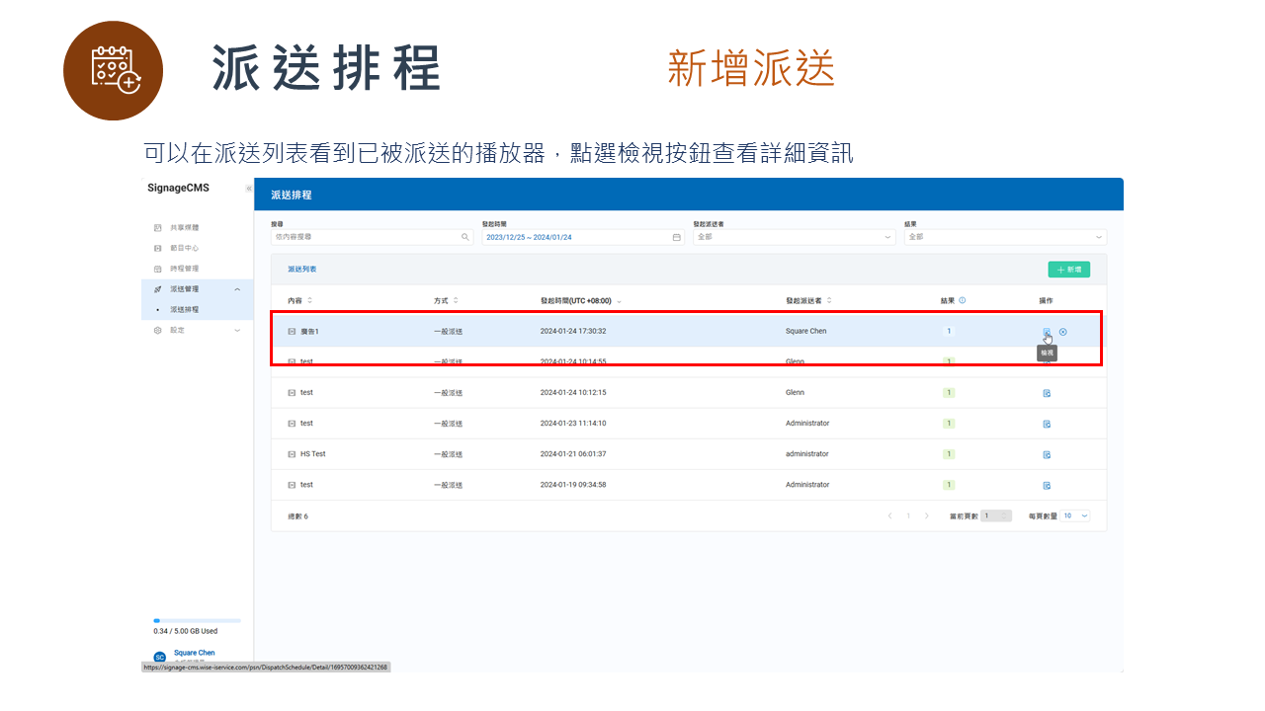Select the 派送管理 paper-plane icon
1265x711 pixels.
click(158, 288)
